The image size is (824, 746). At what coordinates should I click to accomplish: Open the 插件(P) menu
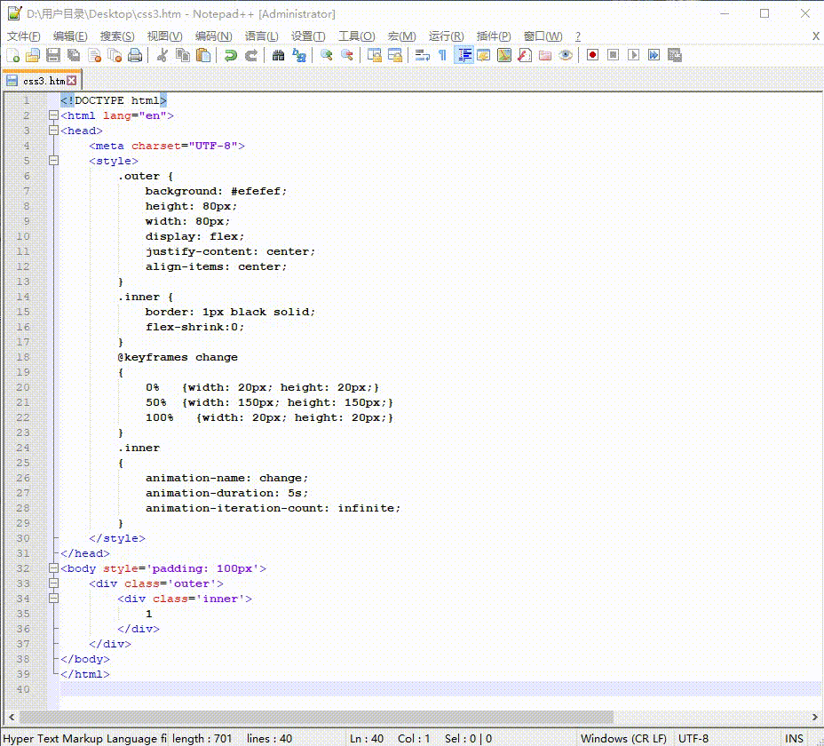494,36
